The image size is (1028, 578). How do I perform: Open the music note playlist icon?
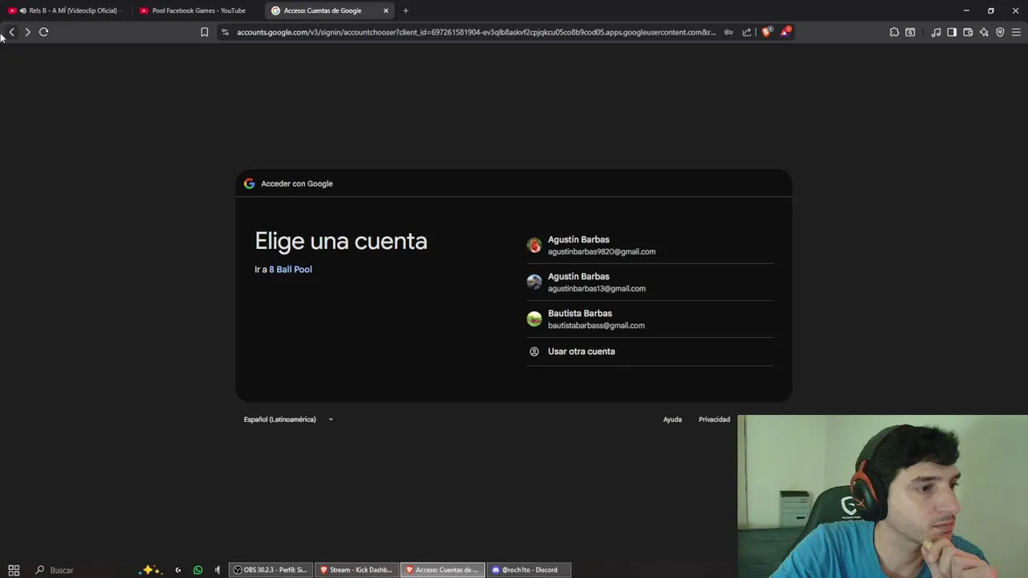point(936,32)
